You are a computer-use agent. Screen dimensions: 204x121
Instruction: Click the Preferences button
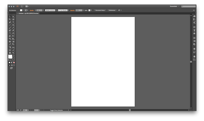coord(112,10)
